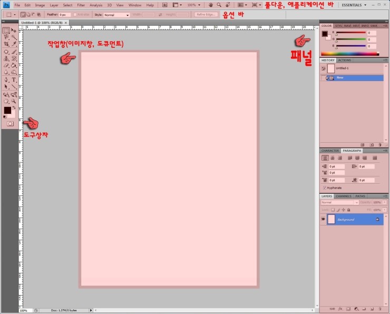This screenshot has height=314, width=390.
Task: Toggle visibility of Background layer
Action: pos(323,219)
